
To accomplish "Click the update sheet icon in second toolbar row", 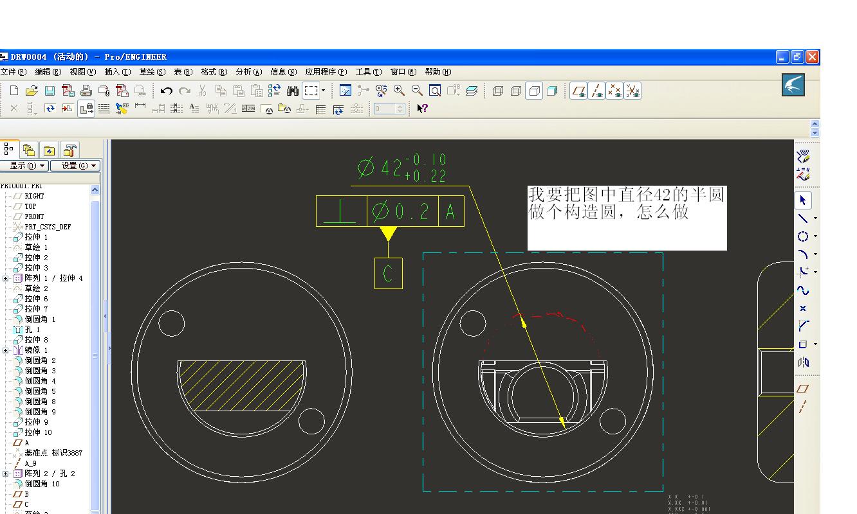I will coord(50,109).
